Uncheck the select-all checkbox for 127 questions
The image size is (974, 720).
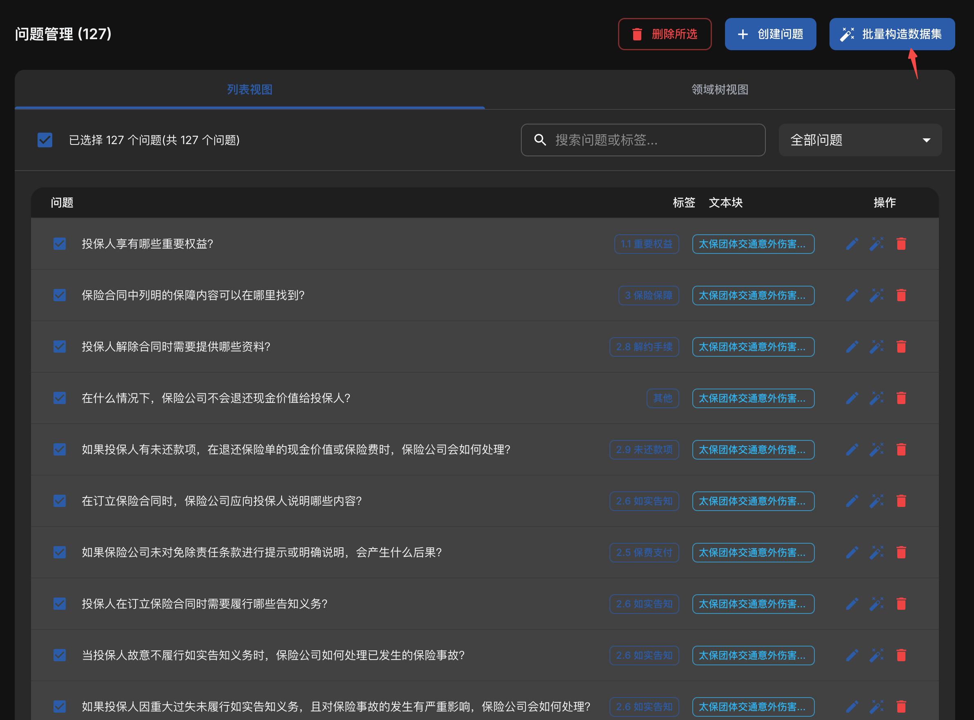coord(44,140)
